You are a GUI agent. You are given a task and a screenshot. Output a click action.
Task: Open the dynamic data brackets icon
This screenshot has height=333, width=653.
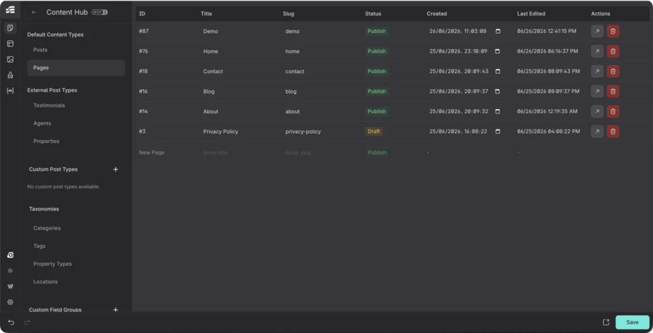(x=10, y=90)
